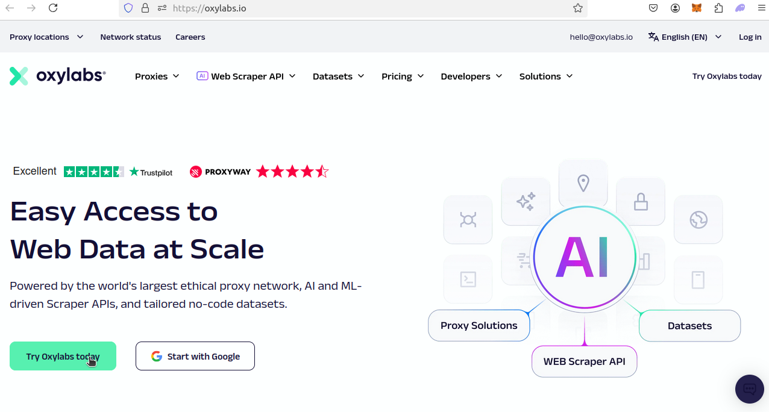The width and height of the screenshot is (769, 412).
Task: Bookmark this page with the star icon
Action: [577, 8]
